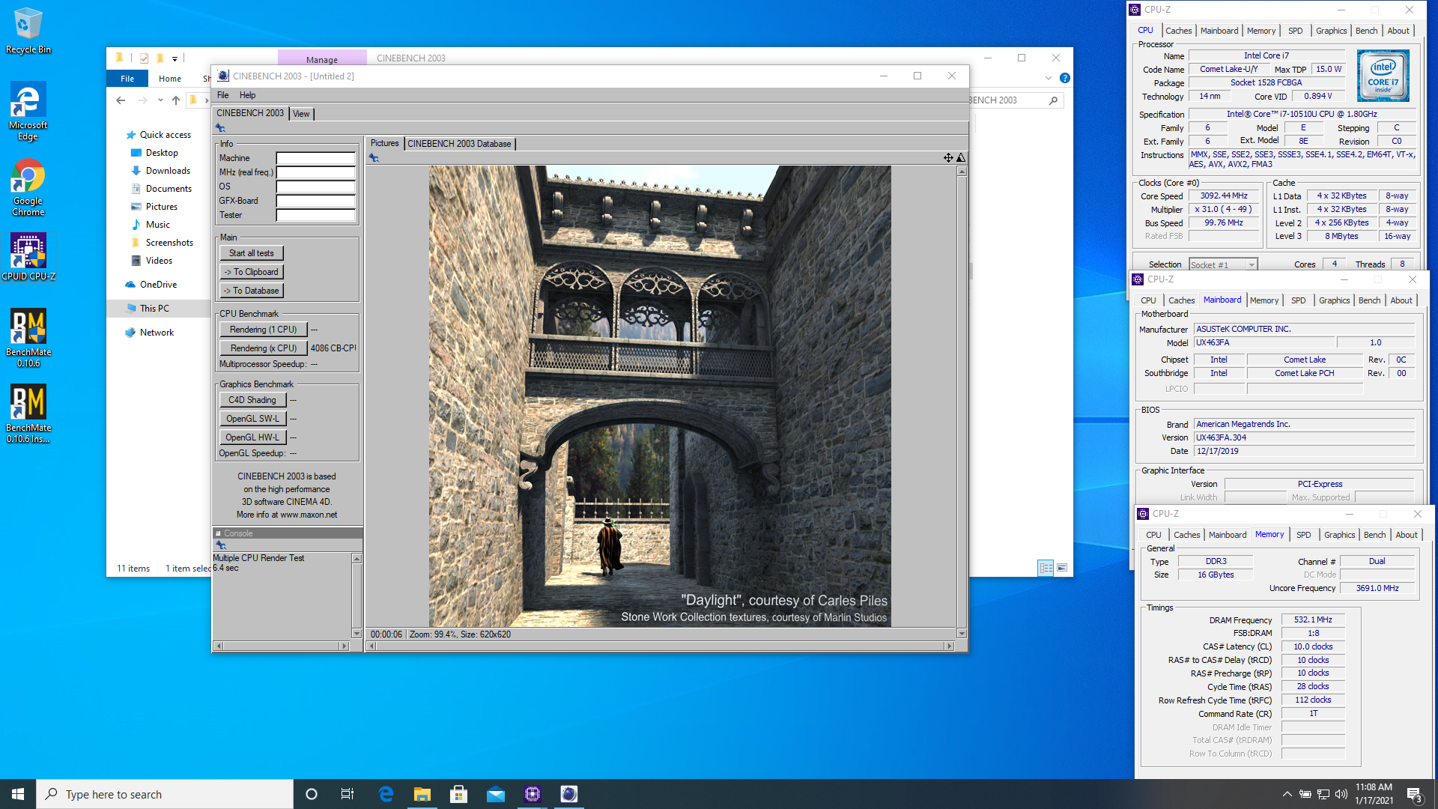The width and height of the screenshot is (1438, 809).
Task: Go up one folder in File Explorer
Action: point(176,100)
